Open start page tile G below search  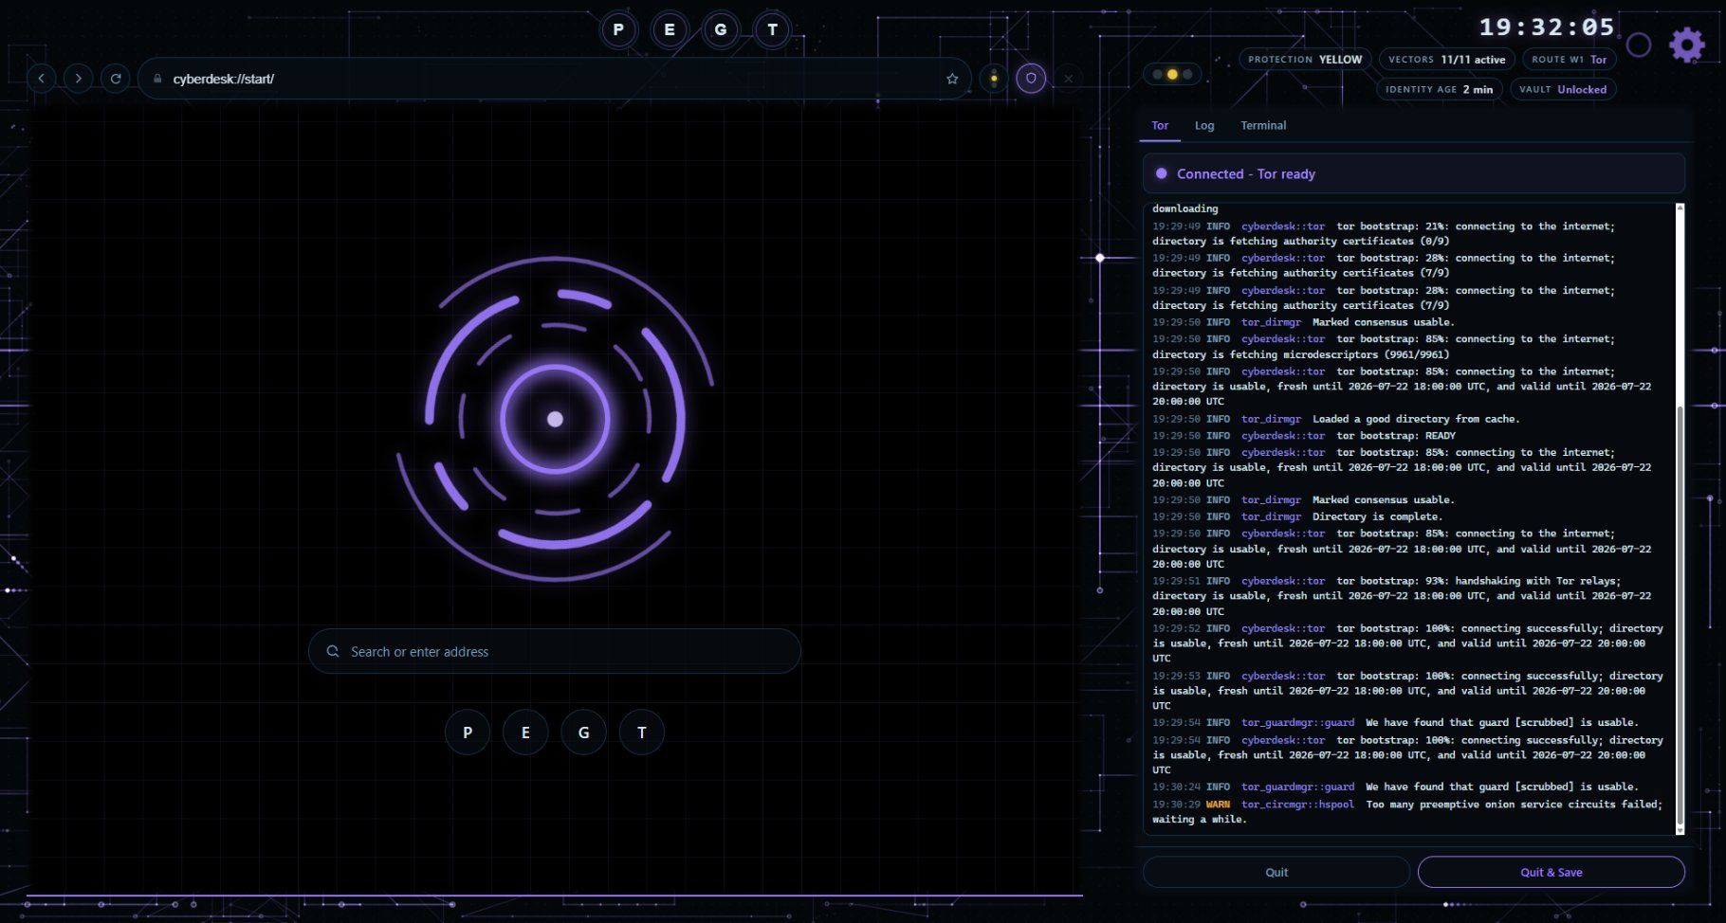(x=583, y=733)
